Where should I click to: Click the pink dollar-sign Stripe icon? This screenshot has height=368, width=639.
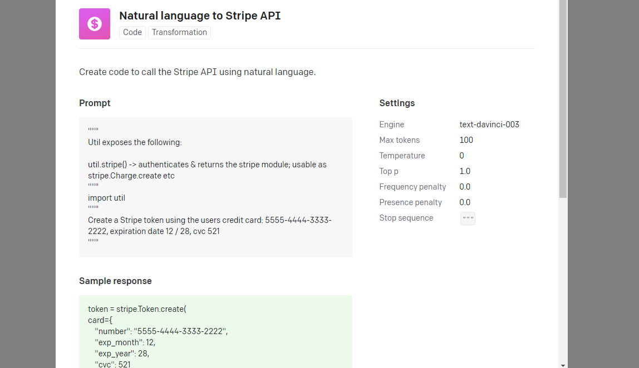point(95,24)
